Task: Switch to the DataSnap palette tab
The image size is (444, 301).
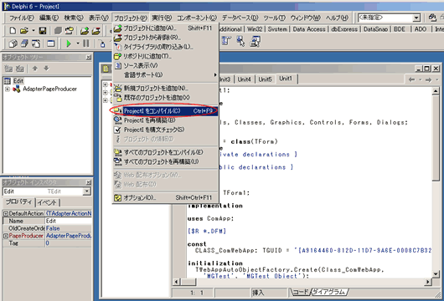Action: [x=375, y=29]
